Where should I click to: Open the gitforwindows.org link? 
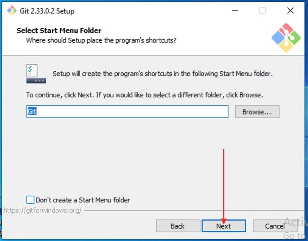point(43,211)
